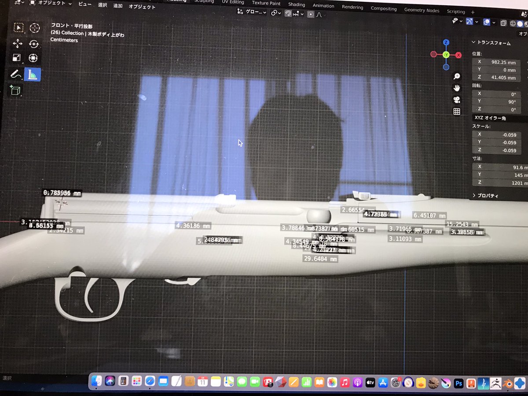The image size is (528, 396).
Task: Toggle camera view with camera icon
Action: [457, 99]
